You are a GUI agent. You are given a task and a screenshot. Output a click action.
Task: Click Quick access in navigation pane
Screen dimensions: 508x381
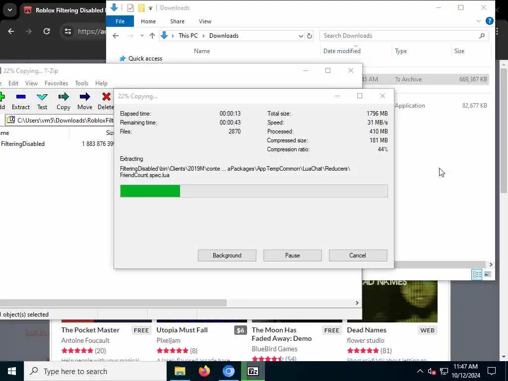pyautogui.click(x=145, y=59)
